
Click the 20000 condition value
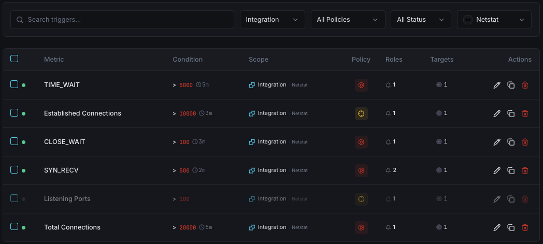pos(188,227)
